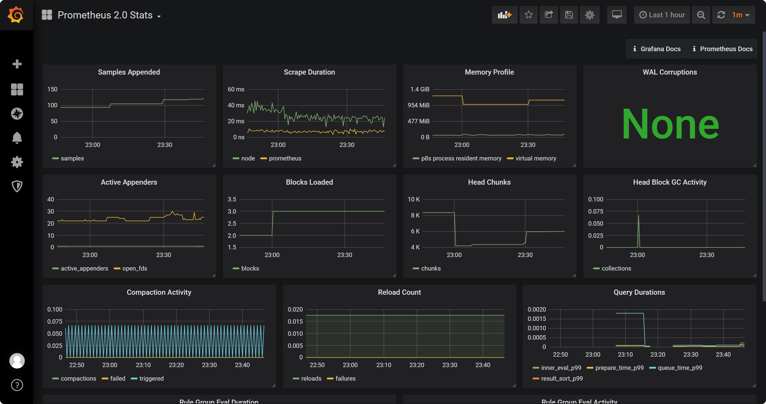Open the Head Block GC Activity title menu
Image resolution: width=766 pixels, height=404 pixels.
pos(670,182)
